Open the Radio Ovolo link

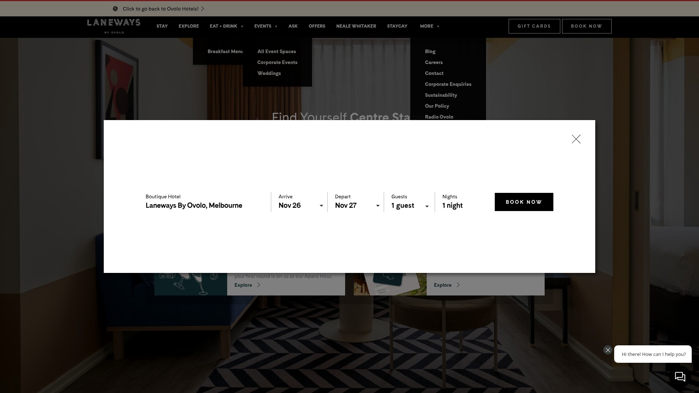click(439, 117)
